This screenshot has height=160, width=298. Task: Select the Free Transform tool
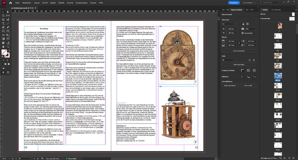tap(8, 35)
